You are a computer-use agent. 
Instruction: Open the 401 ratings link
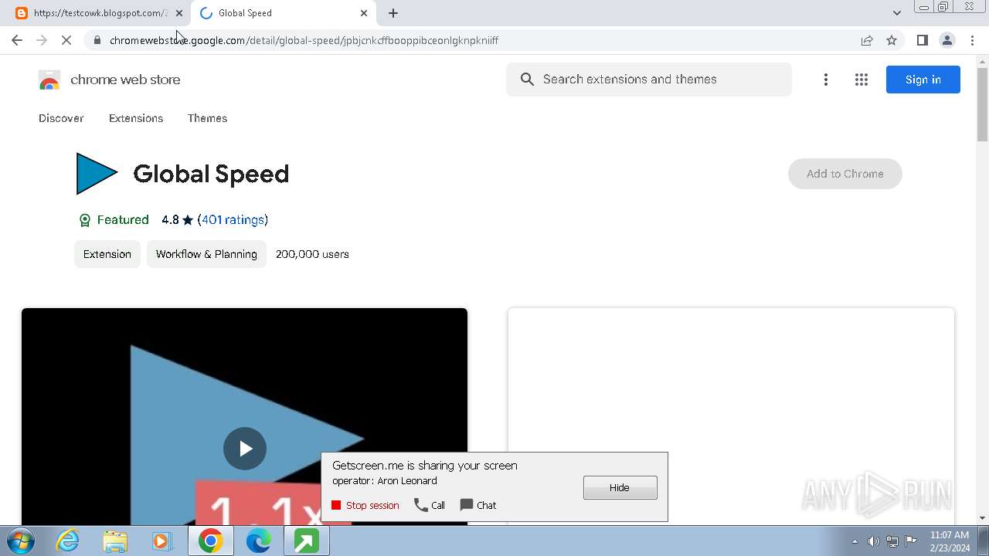(x=233, y=220)
